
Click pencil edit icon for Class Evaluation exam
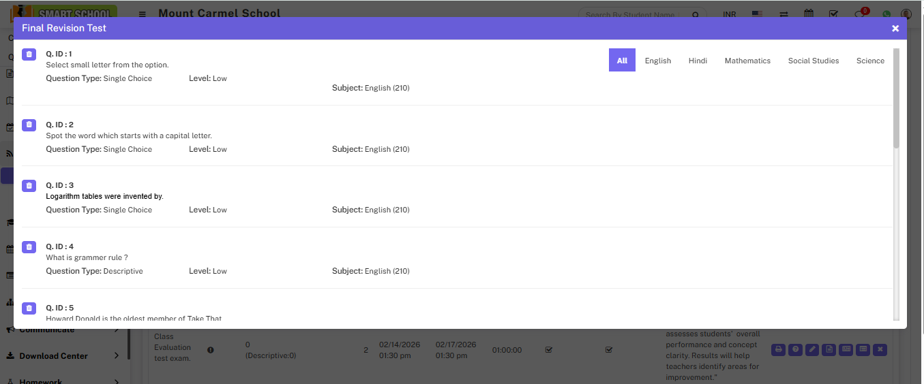click(x=811, y=349)
